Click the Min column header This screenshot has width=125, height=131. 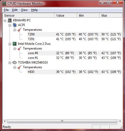88,15
